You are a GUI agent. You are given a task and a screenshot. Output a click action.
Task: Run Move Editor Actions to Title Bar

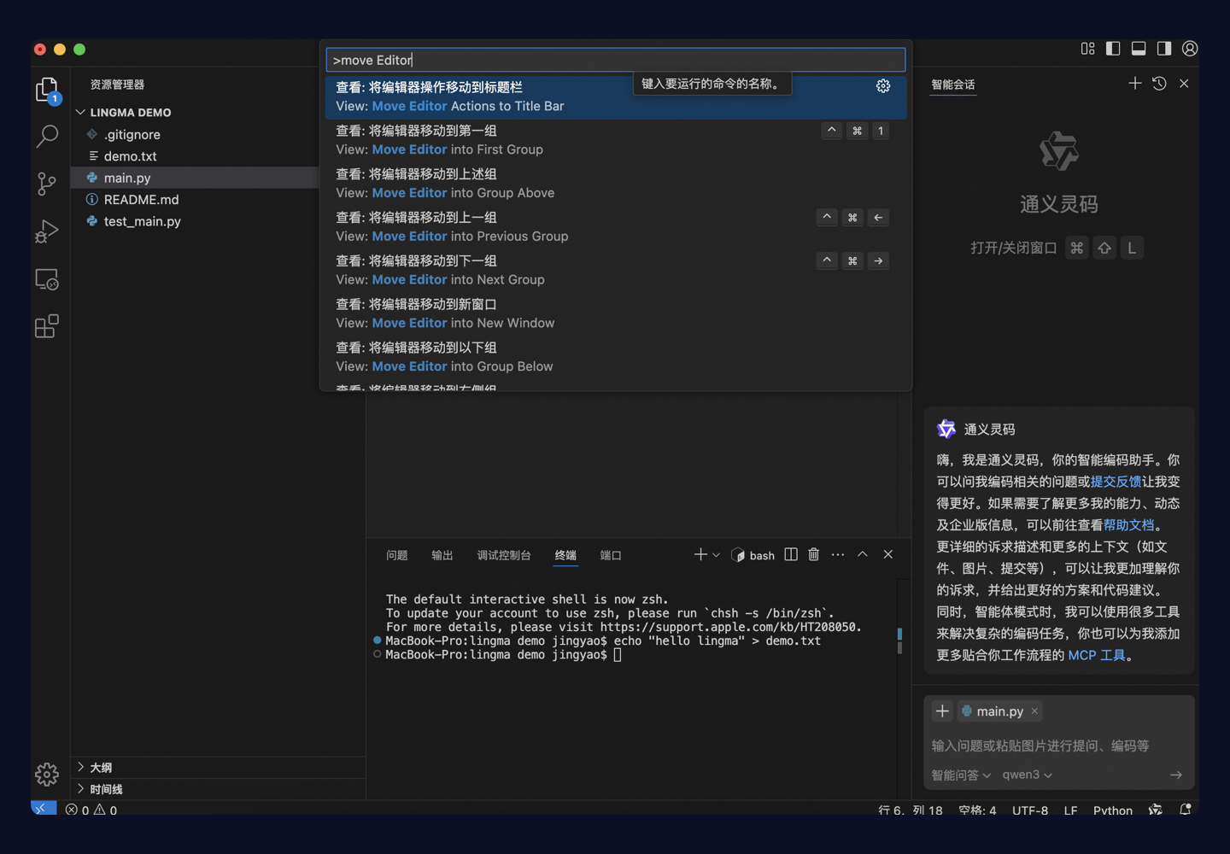616,97
